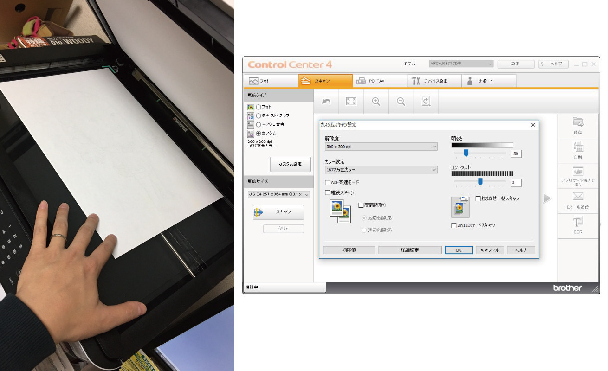Screen dimensions: 608x371
Task: Confirm the dialog with the OK button
Action: 459,250
